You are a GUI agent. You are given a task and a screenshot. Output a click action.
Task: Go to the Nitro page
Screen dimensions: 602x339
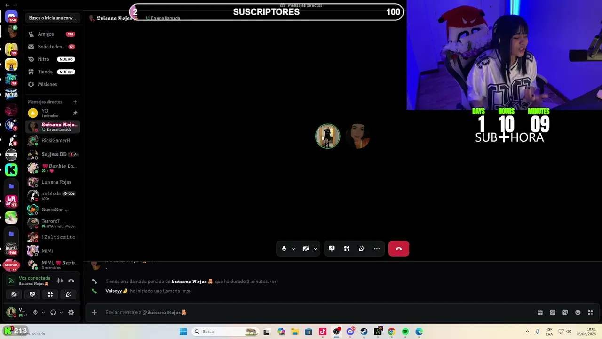pos(52,59)
